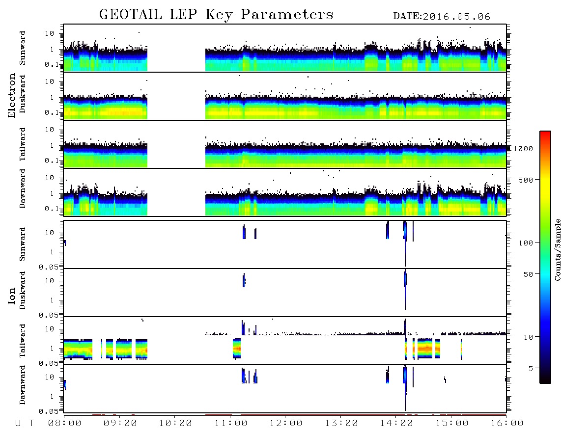
Task: Click the Electron "Sunward" panel label
Action: coord(23,48)
